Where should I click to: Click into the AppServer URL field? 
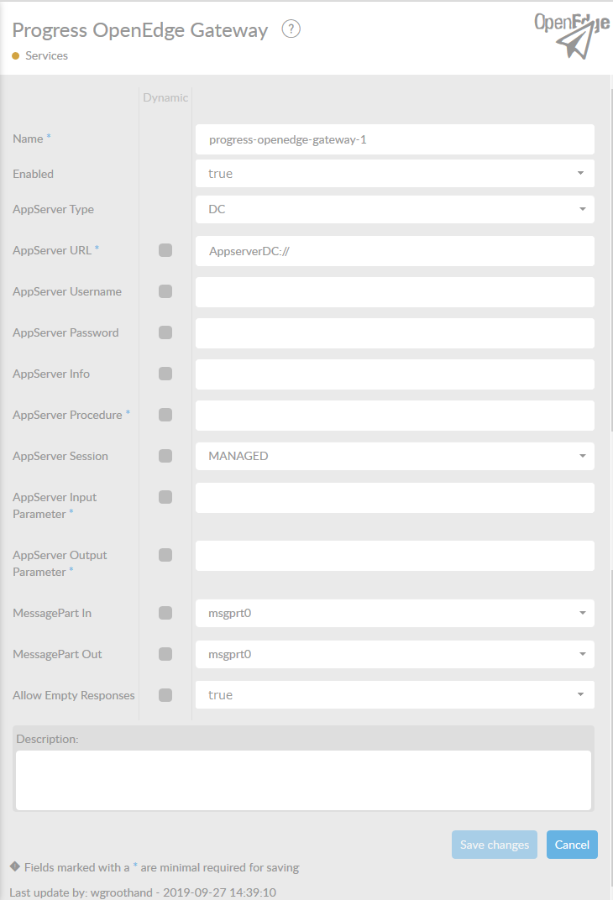395,250
